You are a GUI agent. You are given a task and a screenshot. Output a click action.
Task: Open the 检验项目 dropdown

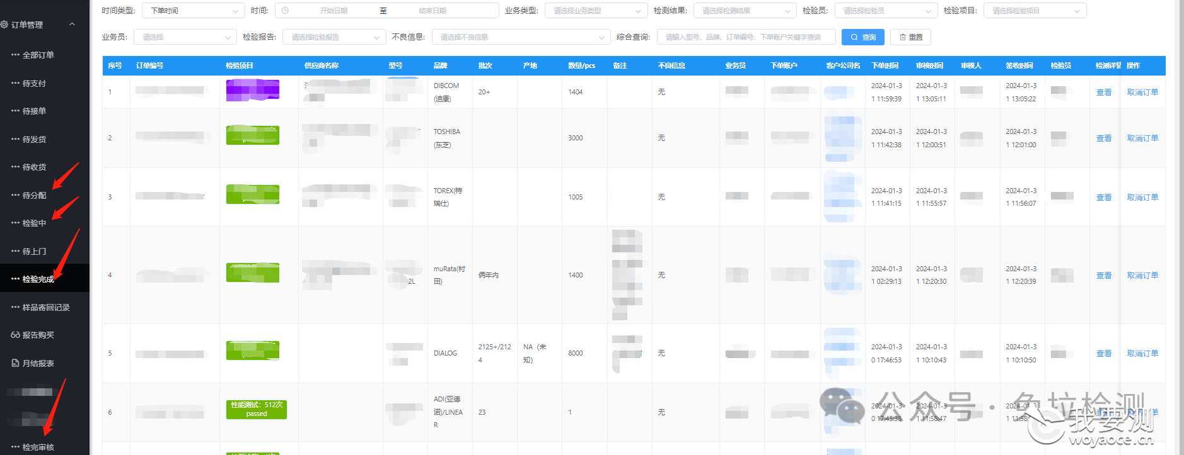1035,11
